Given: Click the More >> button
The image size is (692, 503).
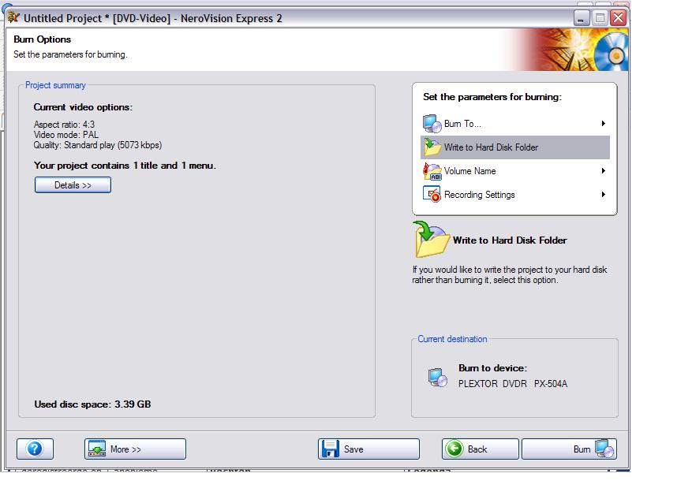Looking at the screenshot, I should 135,449.
